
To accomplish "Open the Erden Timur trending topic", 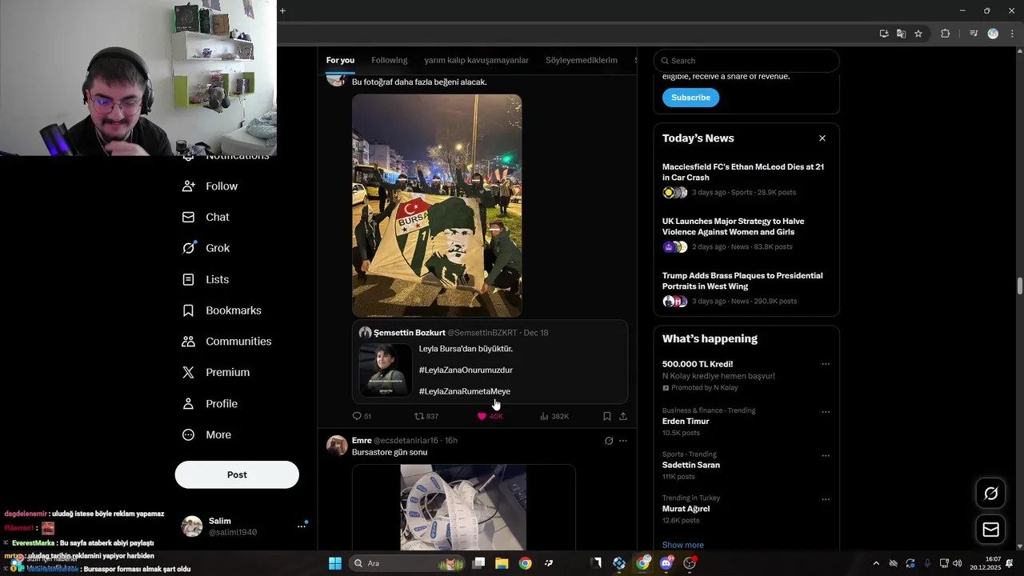I will point(686,422).
